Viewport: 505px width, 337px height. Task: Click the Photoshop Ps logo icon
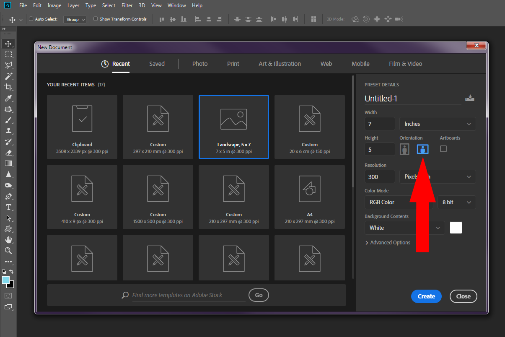tap(8, 5)
